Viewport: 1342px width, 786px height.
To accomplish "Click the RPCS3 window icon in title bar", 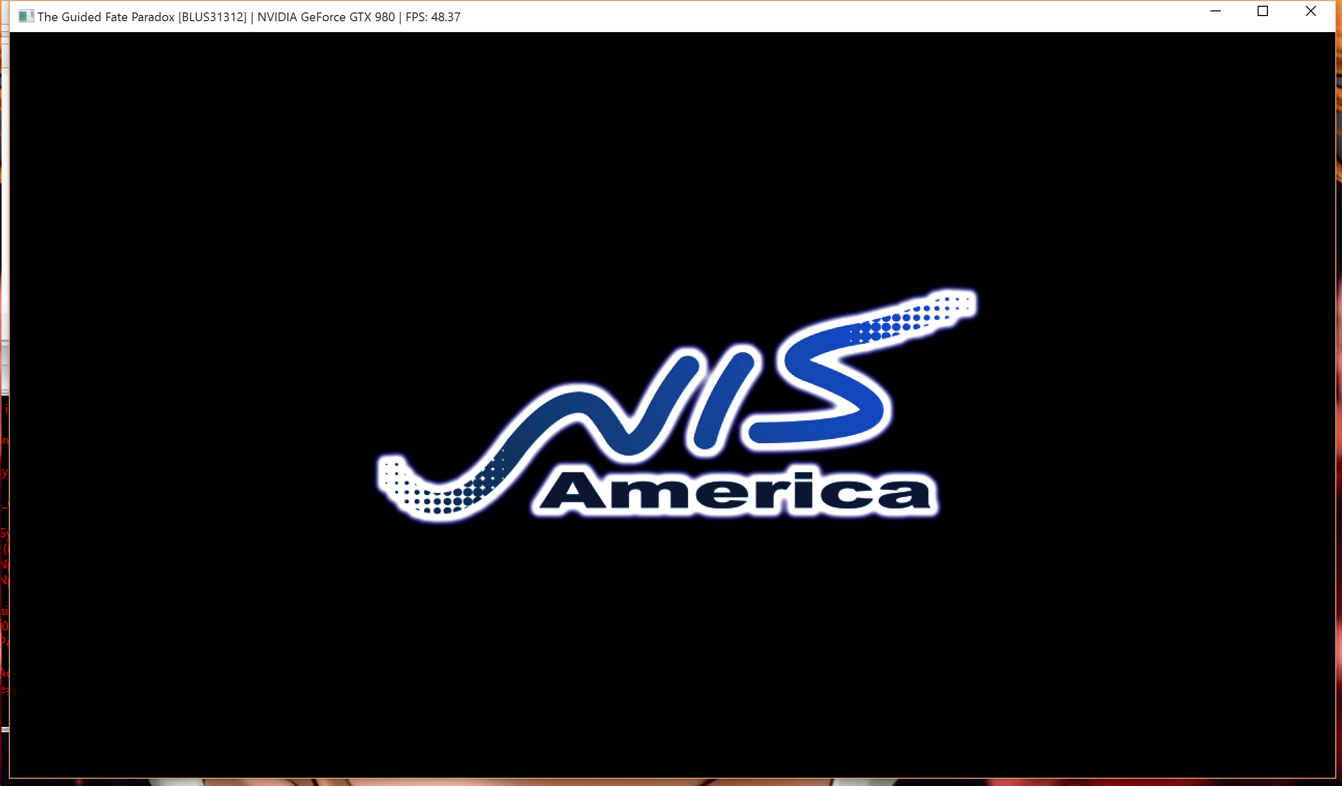I will 25,16.
